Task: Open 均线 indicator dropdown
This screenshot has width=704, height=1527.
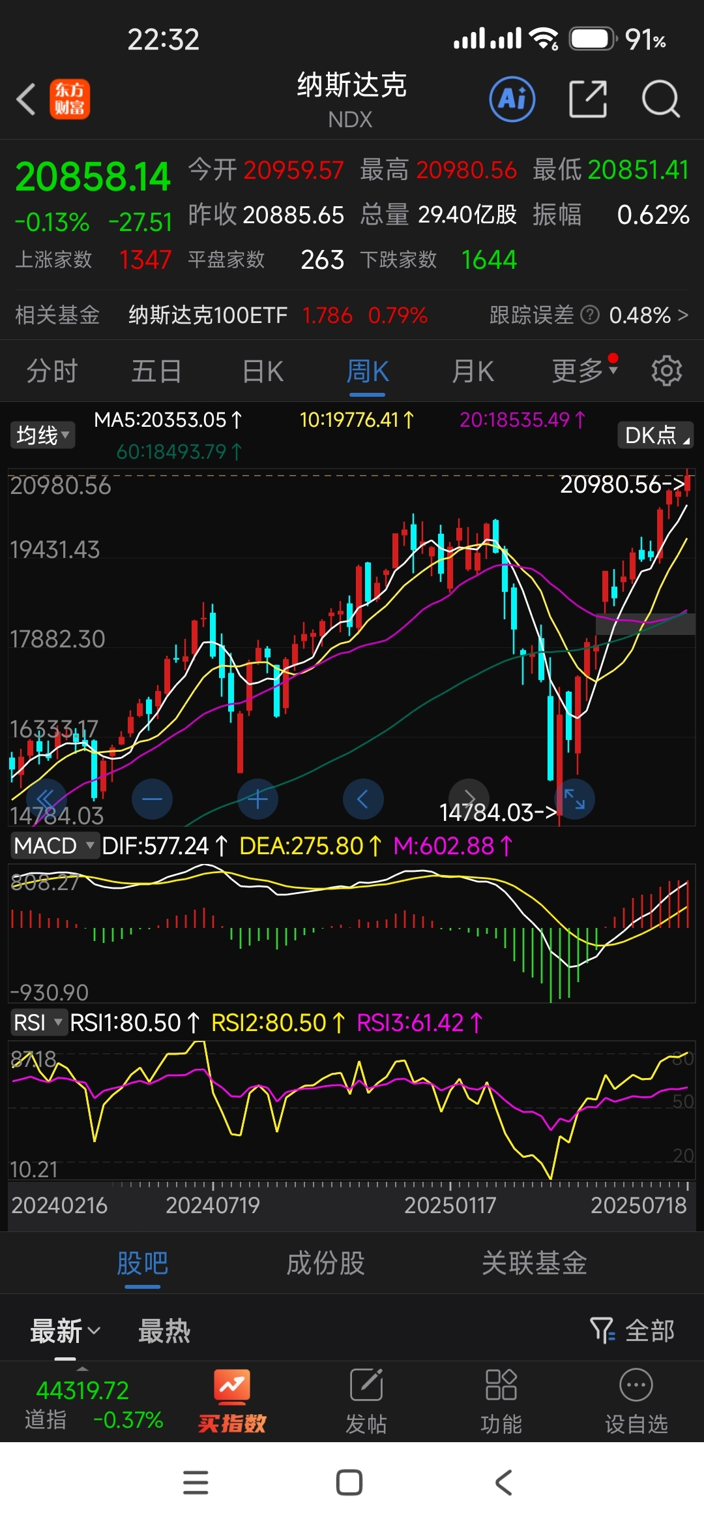Action: [42, 435]
